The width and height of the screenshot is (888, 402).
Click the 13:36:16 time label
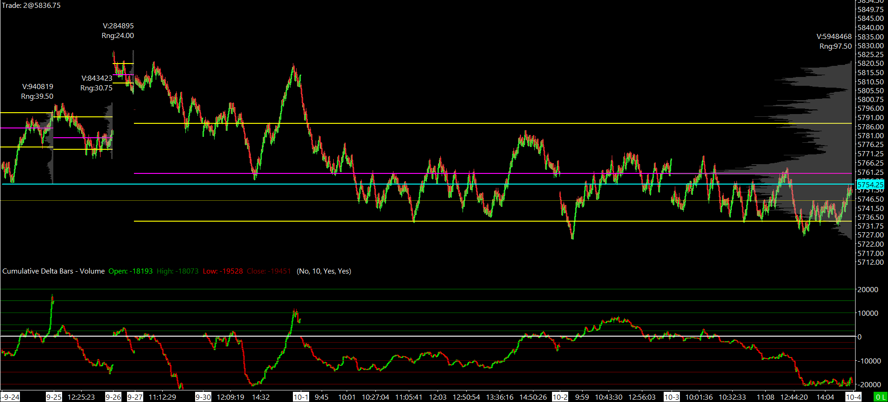(500, 397)
